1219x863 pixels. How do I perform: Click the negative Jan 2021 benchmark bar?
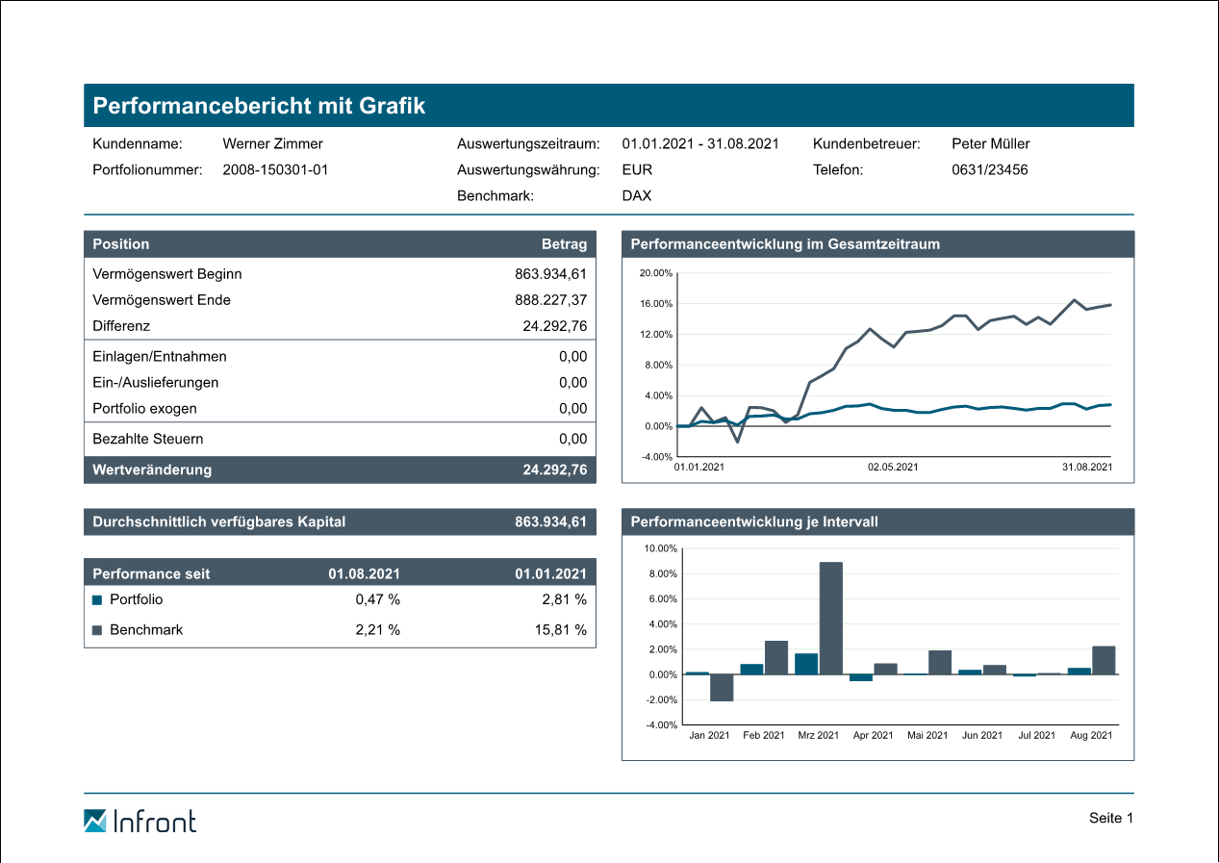pyautogui.click(x=722, y=687)
